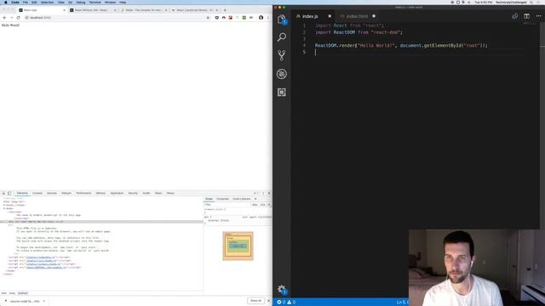Select the Styles tab in DevTools sidebar
Image resolution: width=545 pixels, height=306 pixels.
(x=209, y=199)
